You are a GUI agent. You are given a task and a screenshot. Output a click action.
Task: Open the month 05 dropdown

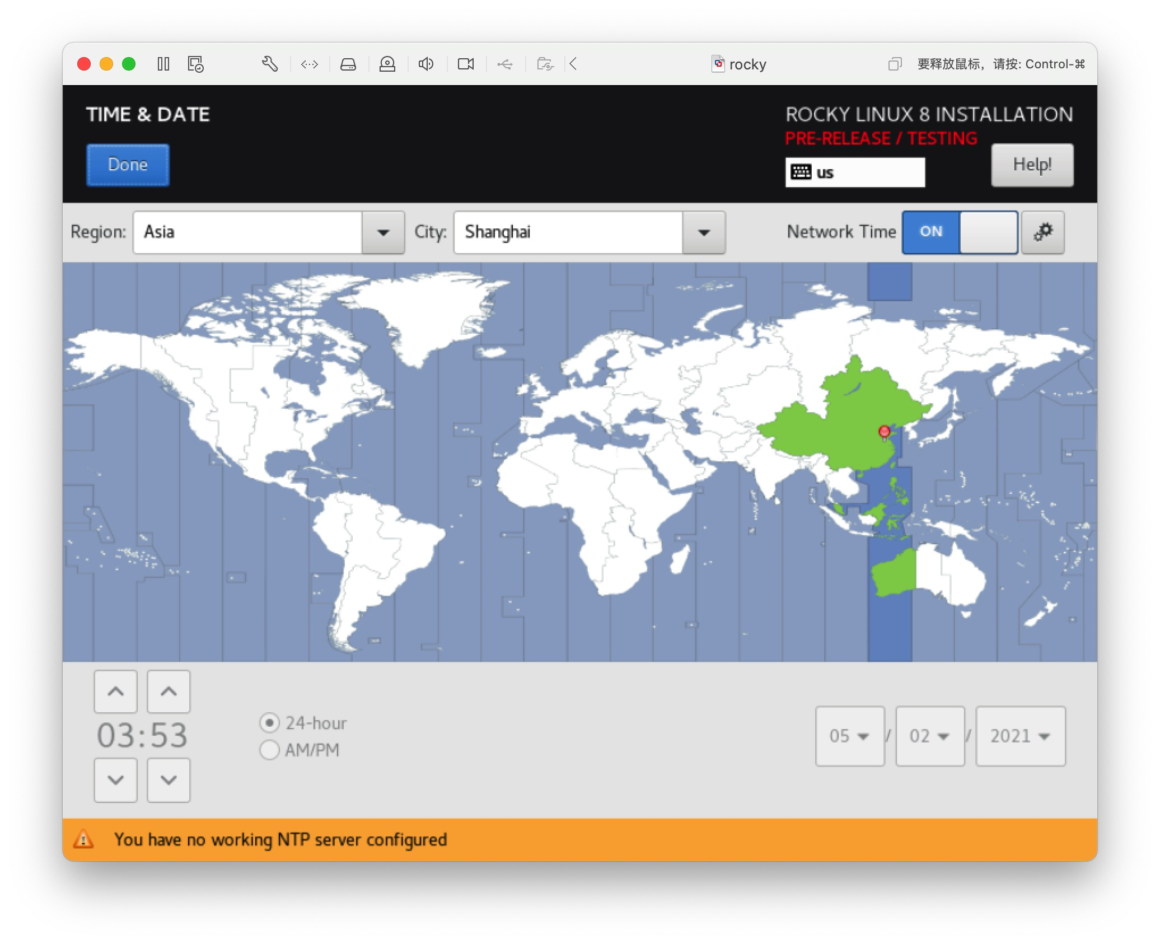tap(849, 736)
